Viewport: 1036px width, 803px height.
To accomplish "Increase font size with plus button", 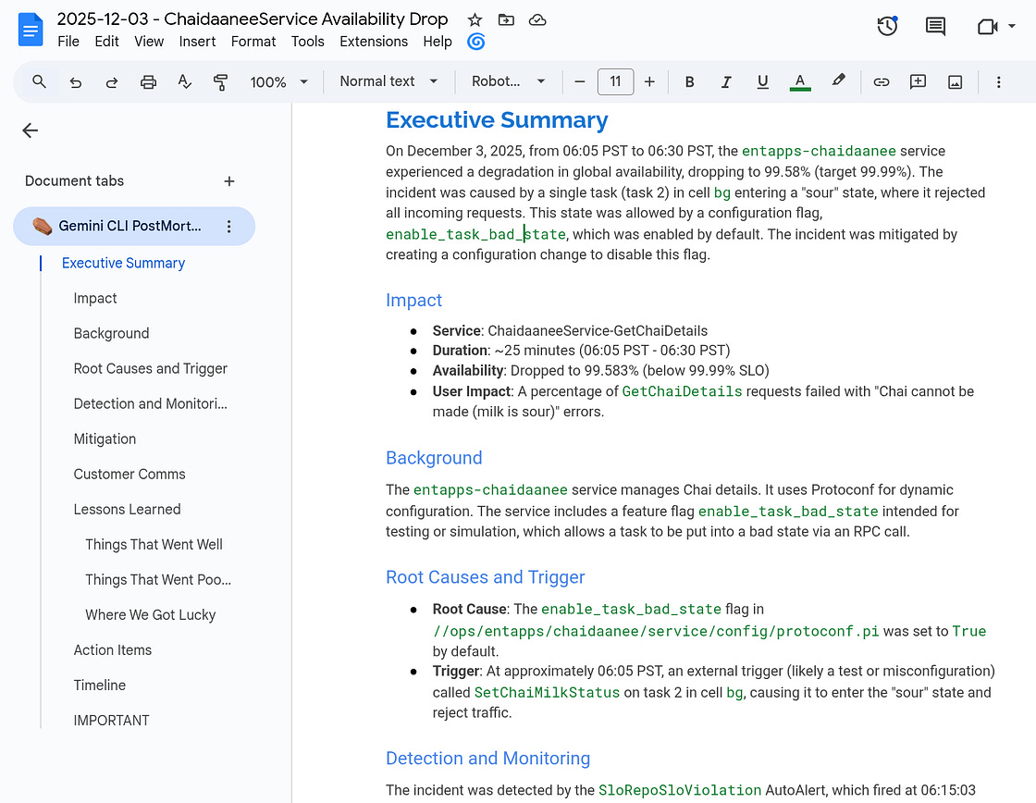I will click(x=649, y=82).
